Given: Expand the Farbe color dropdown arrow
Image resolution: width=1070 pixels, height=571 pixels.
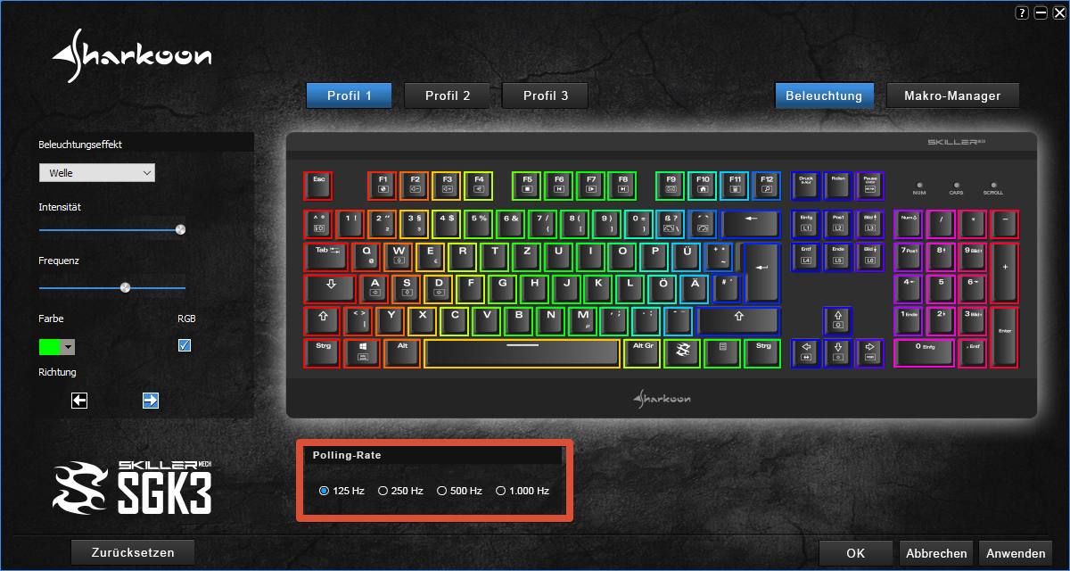Looking at the screenshot, I should (68, 347).
